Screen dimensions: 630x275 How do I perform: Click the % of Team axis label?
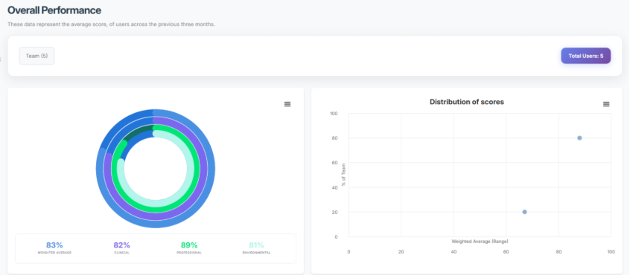tap(343, 175)
